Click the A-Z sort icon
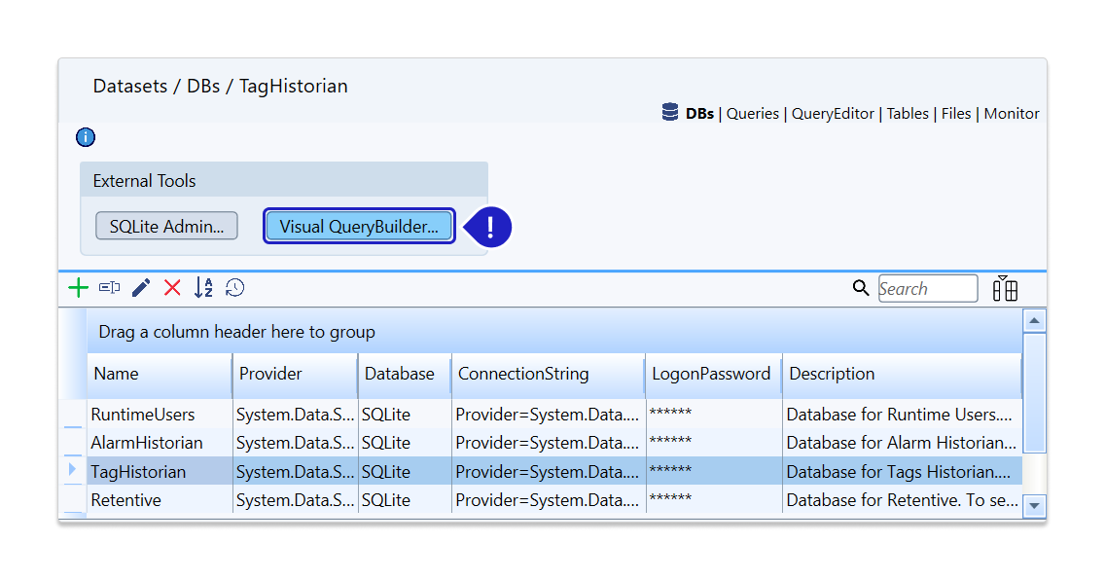The width and height of the screenshot is (1105, 580). point(203,287)
